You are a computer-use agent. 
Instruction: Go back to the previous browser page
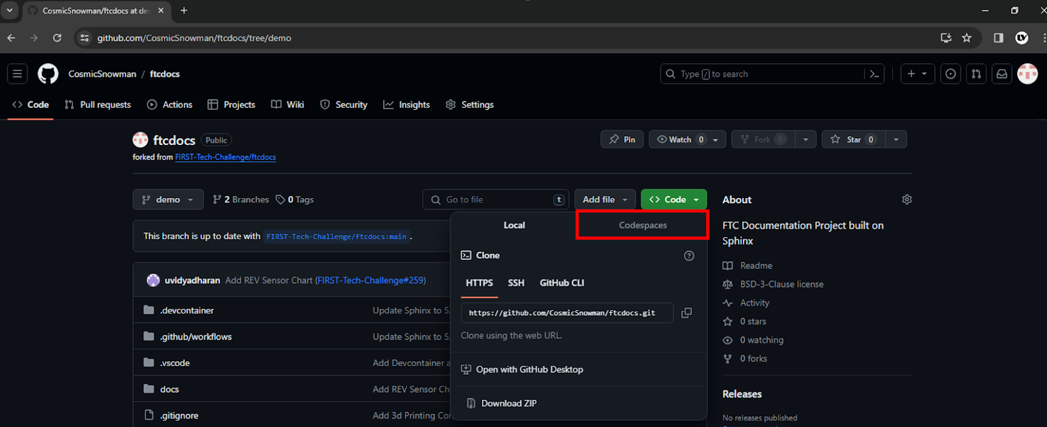pyautogui.click(x=11, y=38)
